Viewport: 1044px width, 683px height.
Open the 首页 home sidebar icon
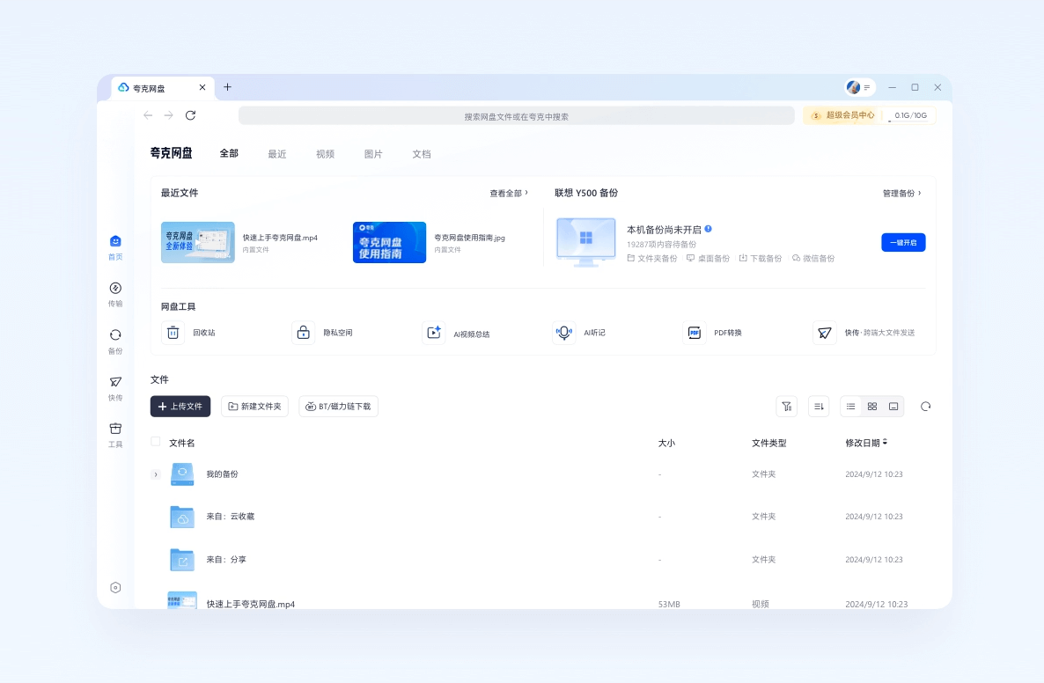click(115, 247)
